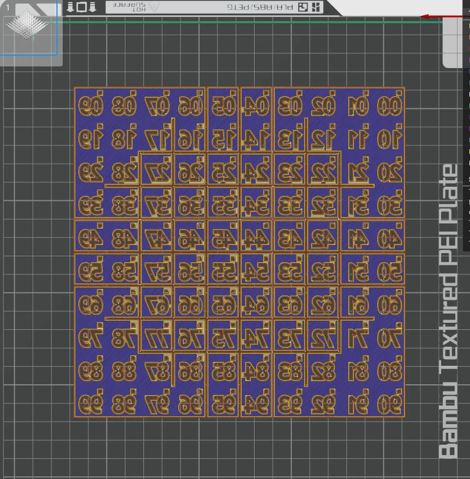Screen dimensions: 470x479
Task: Click the topmost yellow legend color swatch
Action: coord(468,26)
